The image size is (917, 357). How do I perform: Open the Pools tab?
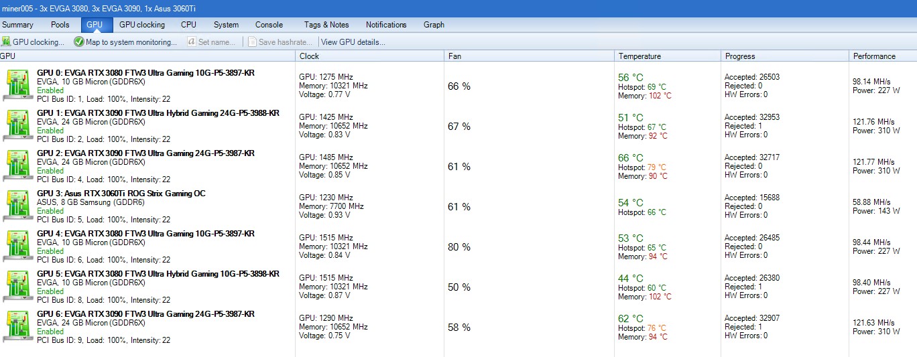pyautogui.click(x=60, y=25)
